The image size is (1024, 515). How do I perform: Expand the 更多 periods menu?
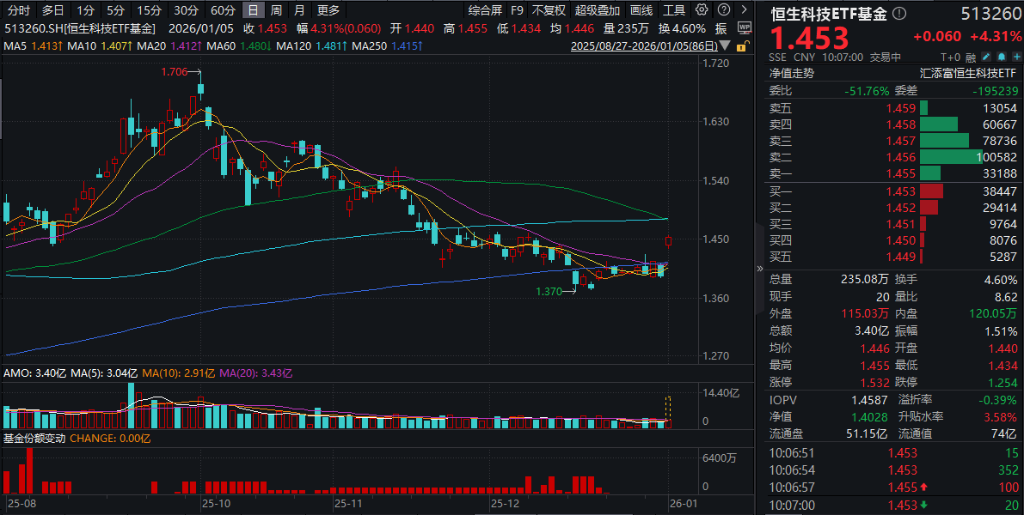click(x=328, y=10)
